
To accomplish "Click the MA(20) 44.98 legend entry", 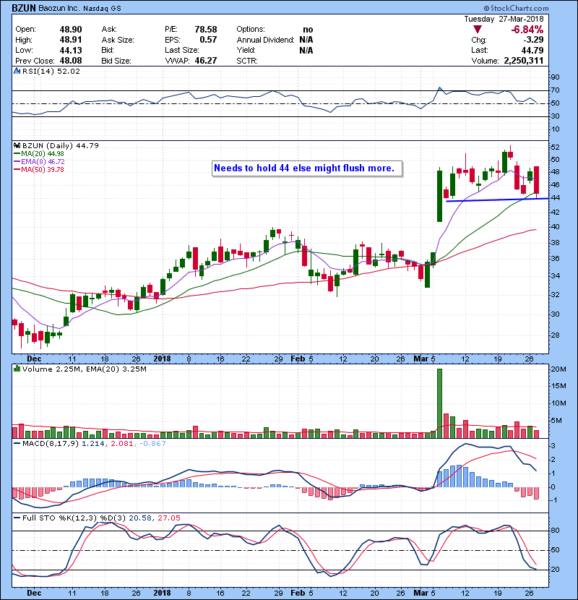I will 39,154.
